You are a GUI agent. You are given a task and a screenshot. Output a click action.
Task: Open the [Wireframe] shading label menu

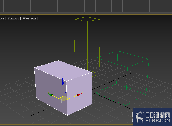tap(30, 18)
